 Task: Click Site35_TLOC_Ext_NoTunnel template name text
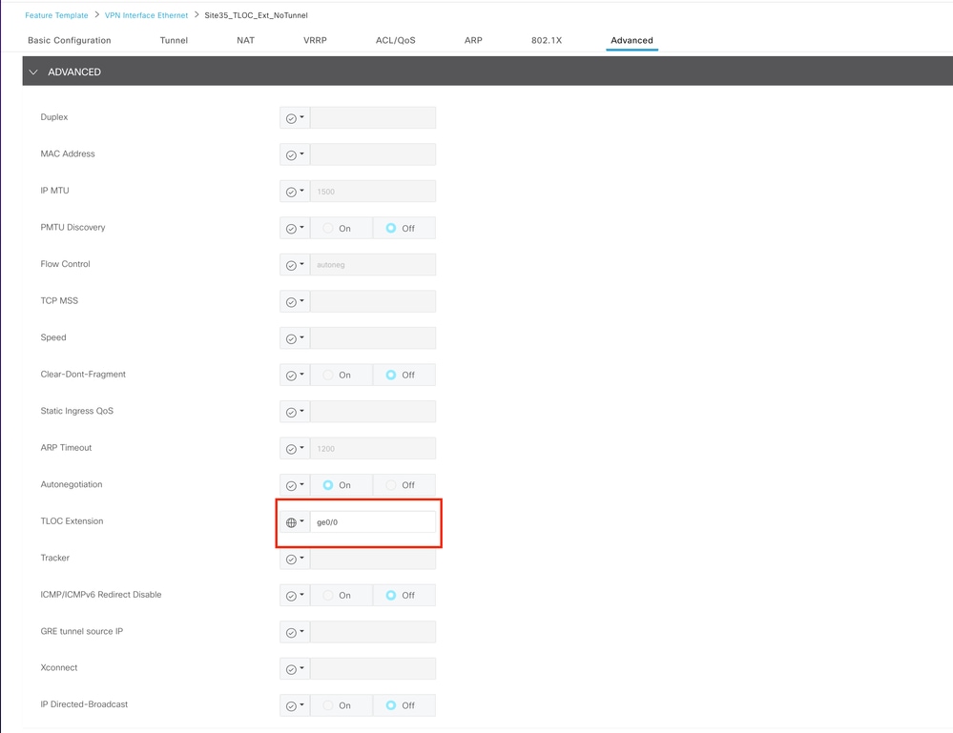tap(256, 15)
